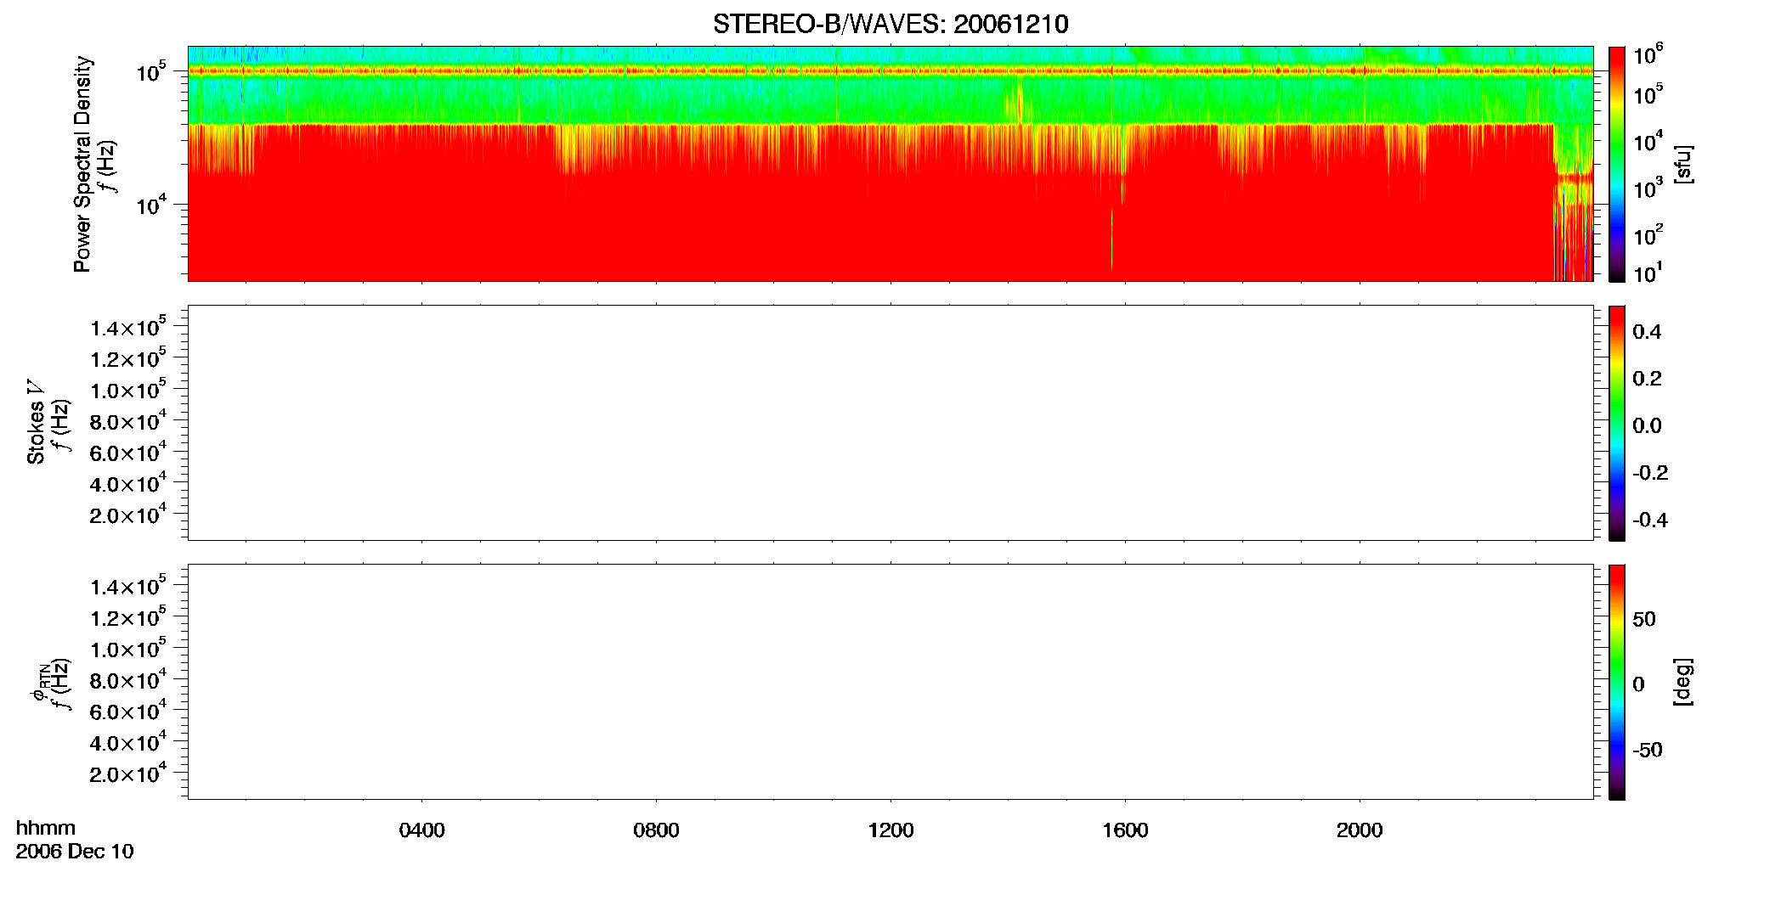Click the Power Spectral Density axis label

(x=82, y=164)
